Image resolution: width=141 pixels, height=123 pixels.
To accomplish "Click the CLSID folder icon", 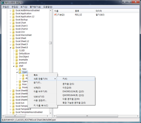I will coord(17,51).
